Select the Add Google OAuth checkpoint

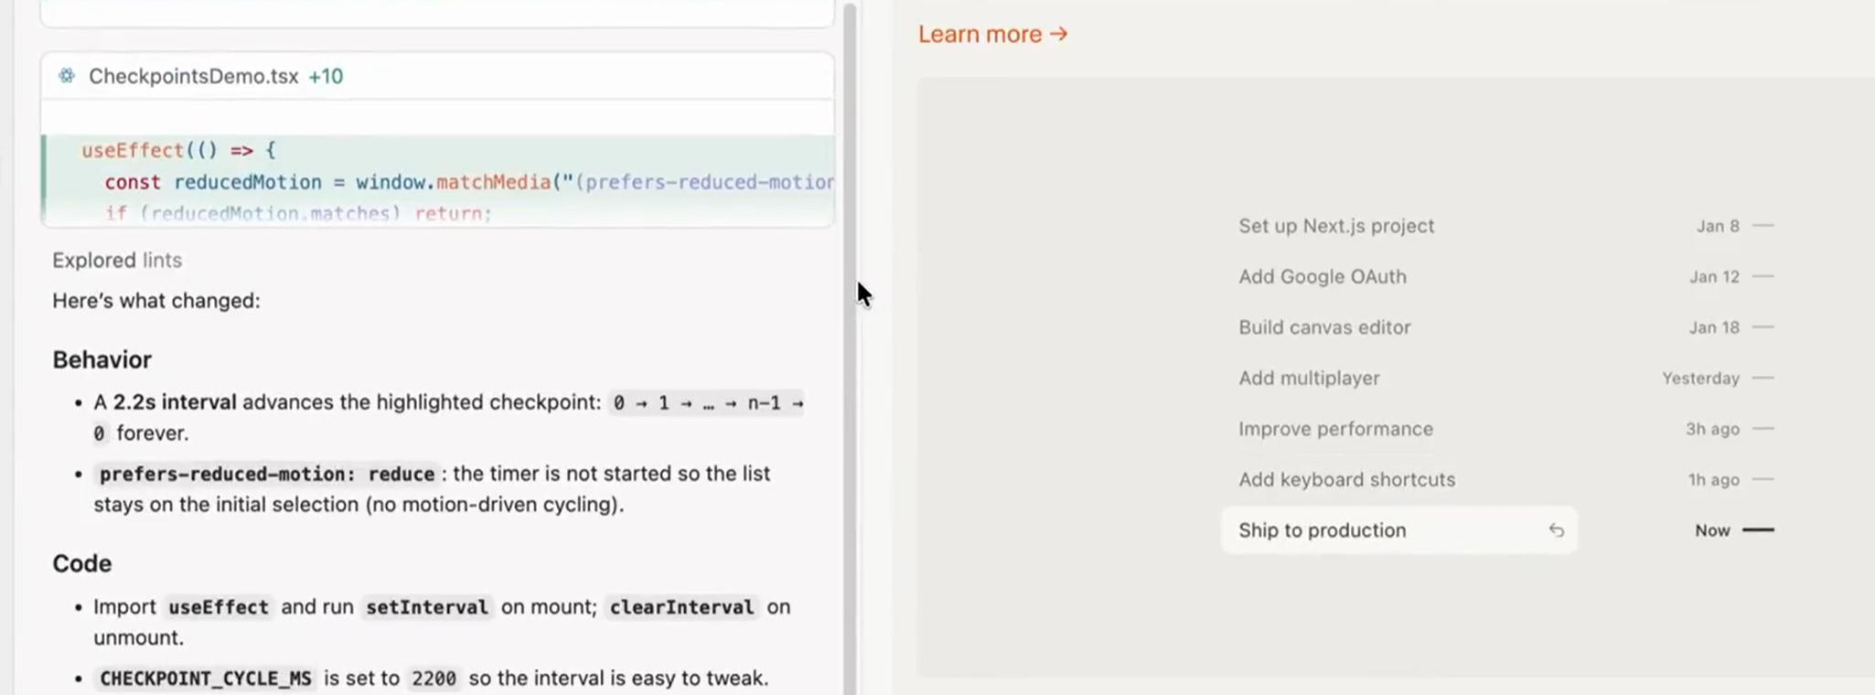[1323, 276]
